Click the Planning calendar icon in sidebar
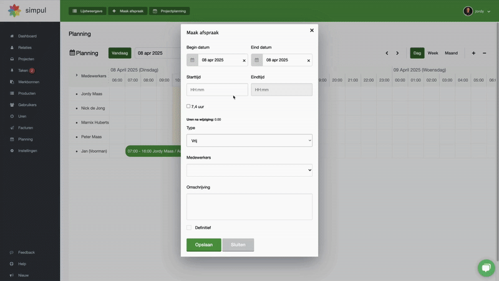Screen dimensions: 499x281 [12, 139]
